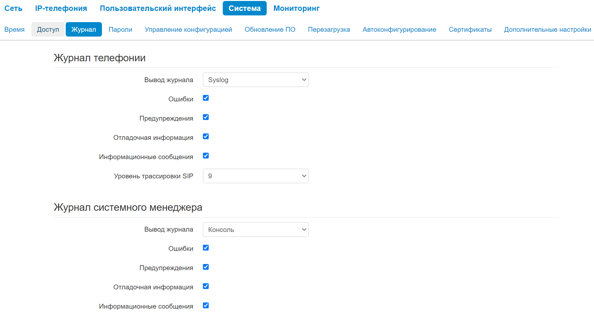Disable Отладочная информация in Журнал системного менеджера
Viewport: 594px width, 315px height.
tap(206, 286)
